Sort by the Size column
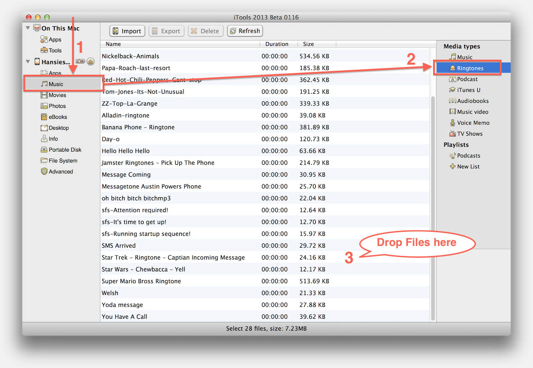Viewport: 533px width, 368px height. click(x=317, y=44)
